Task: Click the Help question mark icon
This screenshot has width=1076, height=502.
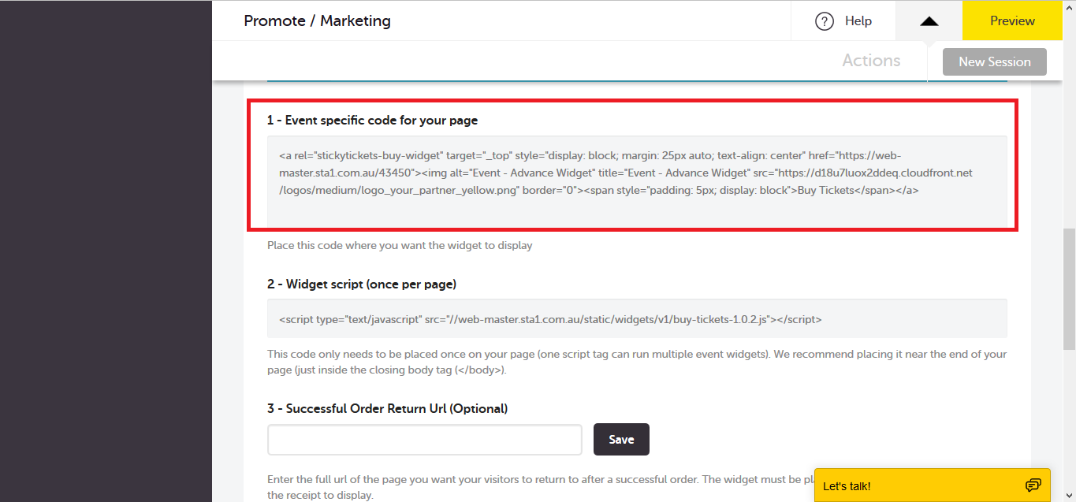Action: (x=825, y=21)
